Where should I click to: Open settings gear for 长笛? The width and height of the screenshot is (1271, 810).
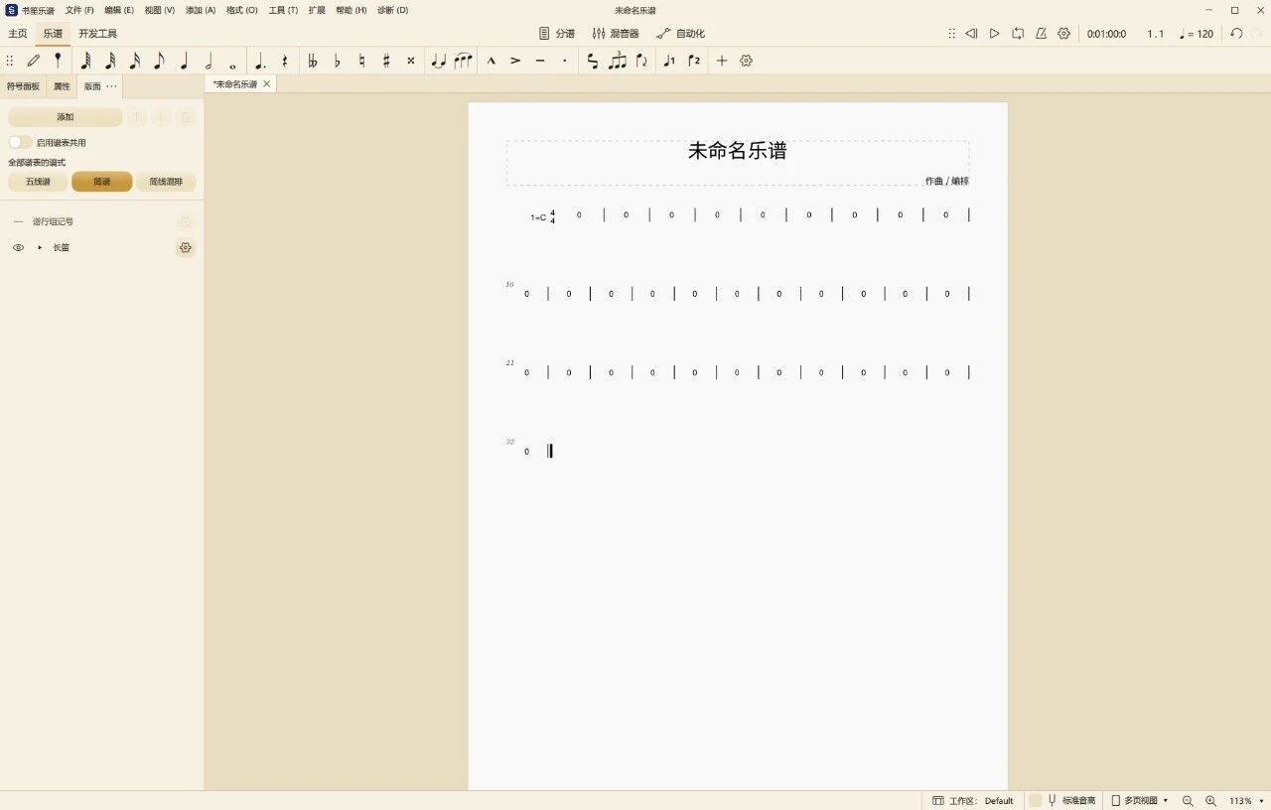coord(186,247)
